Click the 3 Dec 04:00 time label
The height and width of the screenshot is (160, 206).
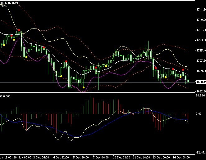(41, 158)
